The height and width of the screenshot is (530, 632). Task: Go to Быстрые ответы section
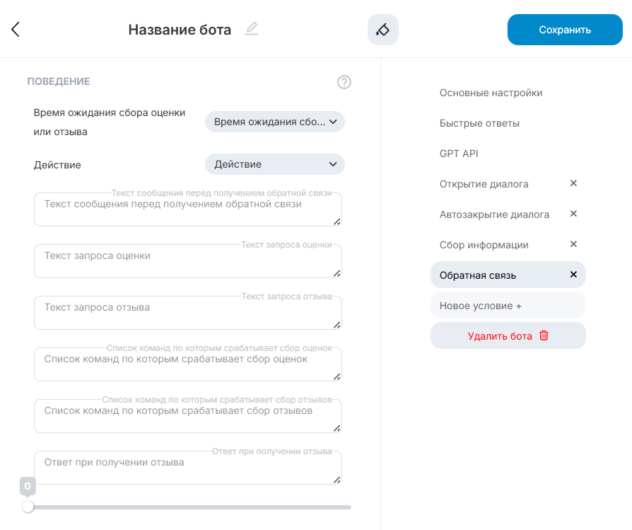[479, 123]
